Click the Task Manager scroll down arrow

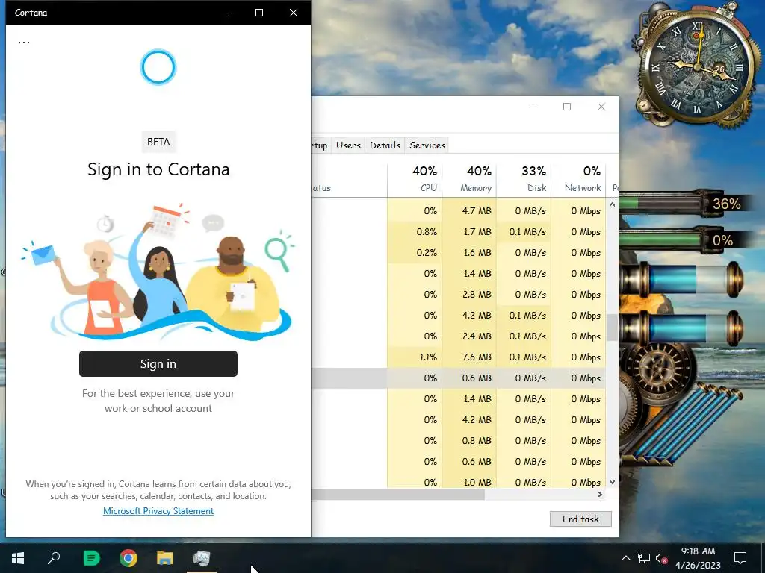click(x=612, y=482)
